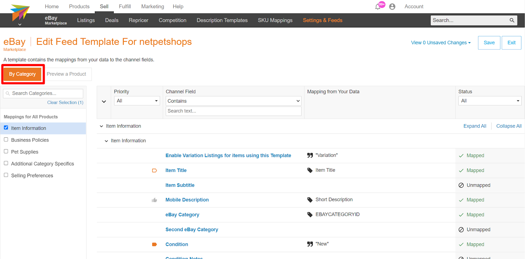Screen dimensions: 525x259
Task: Go to the Repricer tab
Action: pyautogui.click(x=138, y=20)
